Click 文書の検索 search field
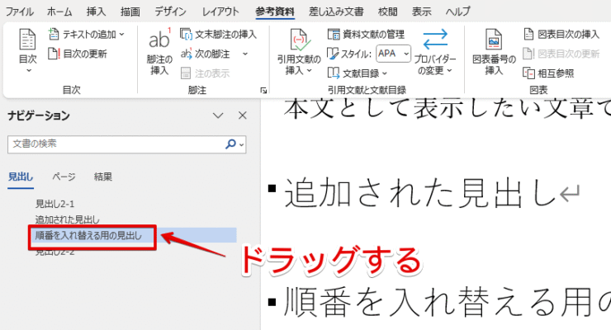 (116, 144)
